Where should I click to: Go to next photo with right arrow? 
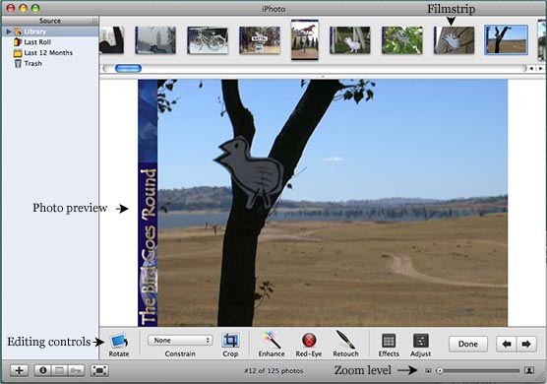(x=526, y=345)
